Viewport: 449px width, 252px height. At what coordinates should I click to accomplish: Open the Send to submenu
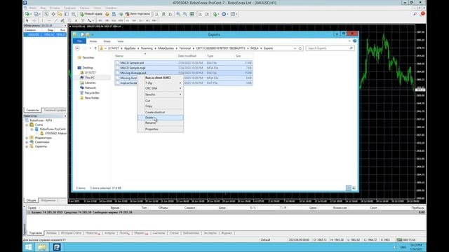[161, 94]
